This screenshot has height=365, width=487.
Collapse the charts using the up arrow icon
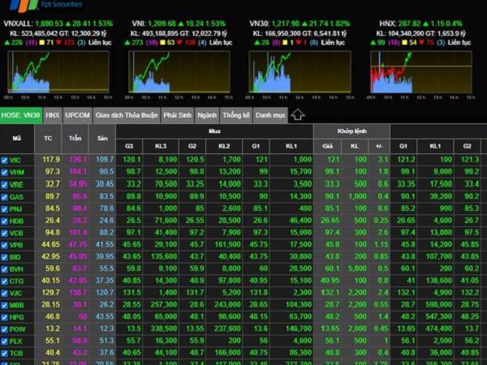tap(298, 115)
